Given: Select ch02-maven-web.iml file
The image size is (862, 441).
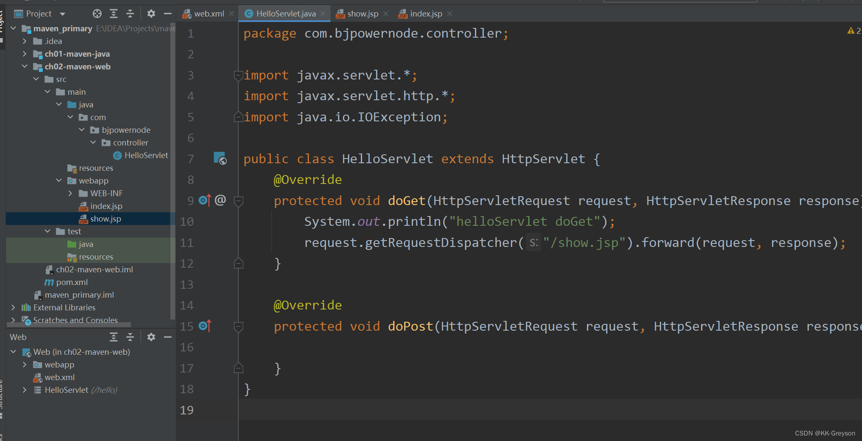Looking at the screenshot, I should pos(94,269).
